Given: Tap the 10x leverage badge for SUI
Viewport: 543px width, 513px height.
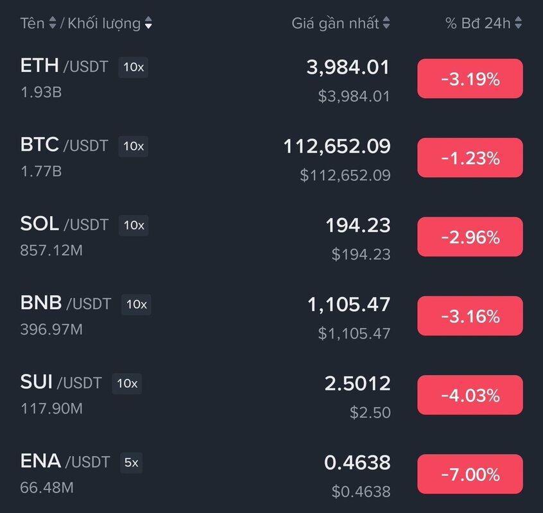Looking at the screenshot, I should pyautogui.click(x=127, y=383).
